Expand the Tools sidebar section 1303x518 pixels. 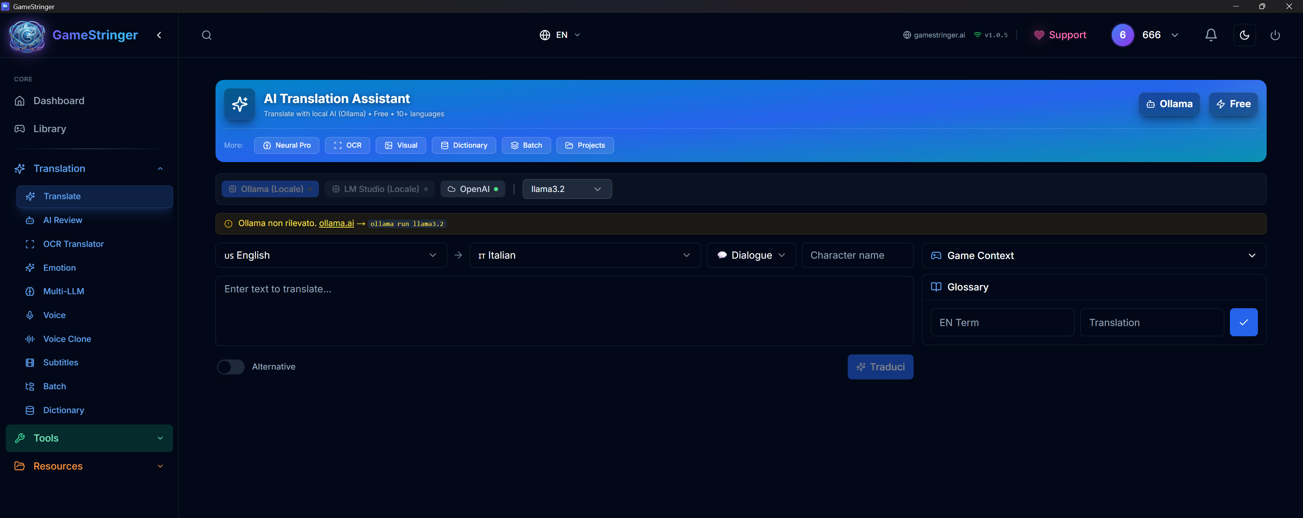coord(89,438)
